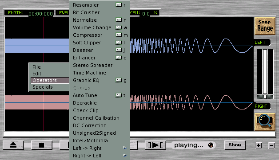Select the Compressor operator
This screenshot has height=160, width=279.
click(100, 35)
